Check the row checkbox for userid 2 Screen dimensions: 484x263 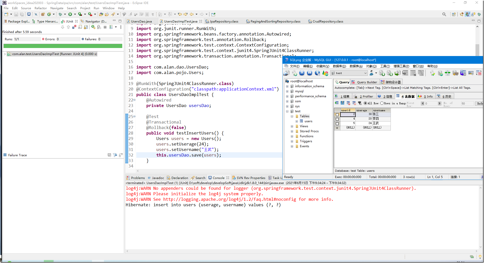337,114
